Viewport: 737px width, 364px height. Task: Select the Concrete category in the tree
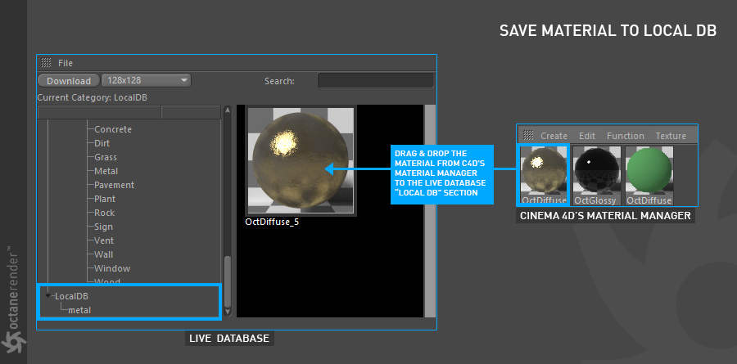pos(113,129)
